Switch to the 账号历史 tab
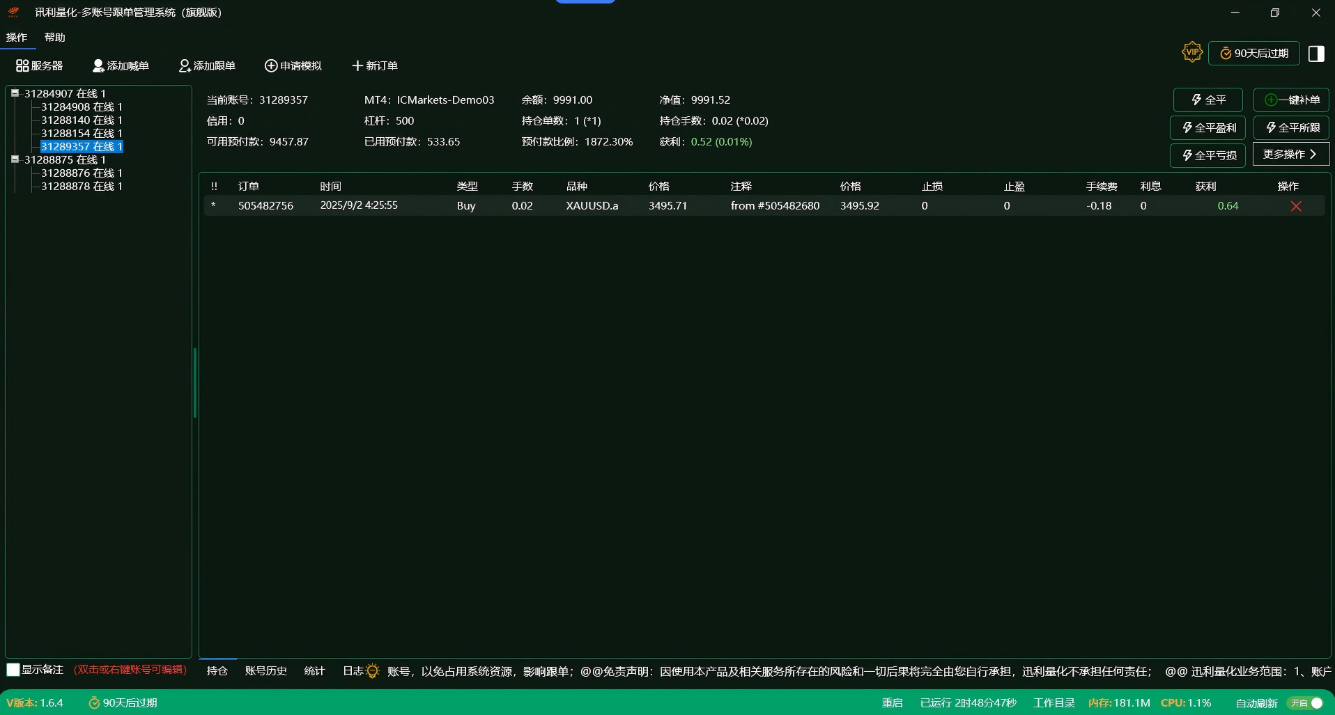1335x715 pixels. point(265,671)
